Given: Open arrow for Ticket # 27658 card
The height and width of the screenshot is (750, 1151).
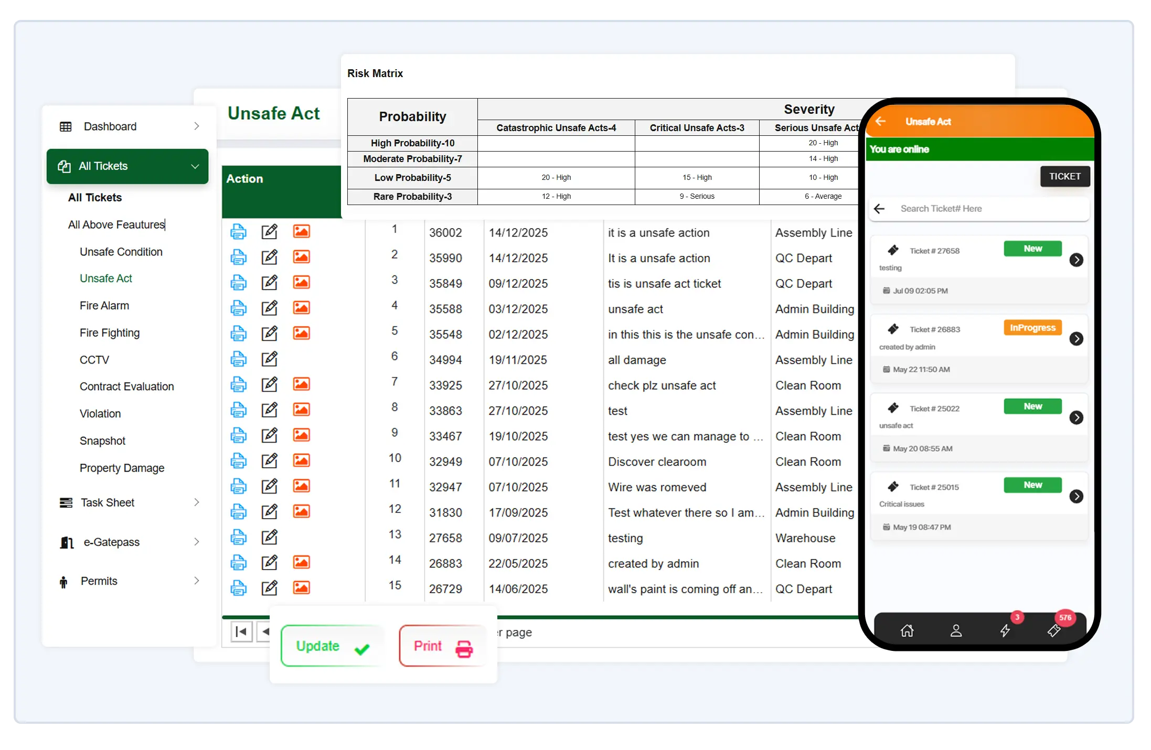Looking at the screenshot, I should click(1076, 260).
